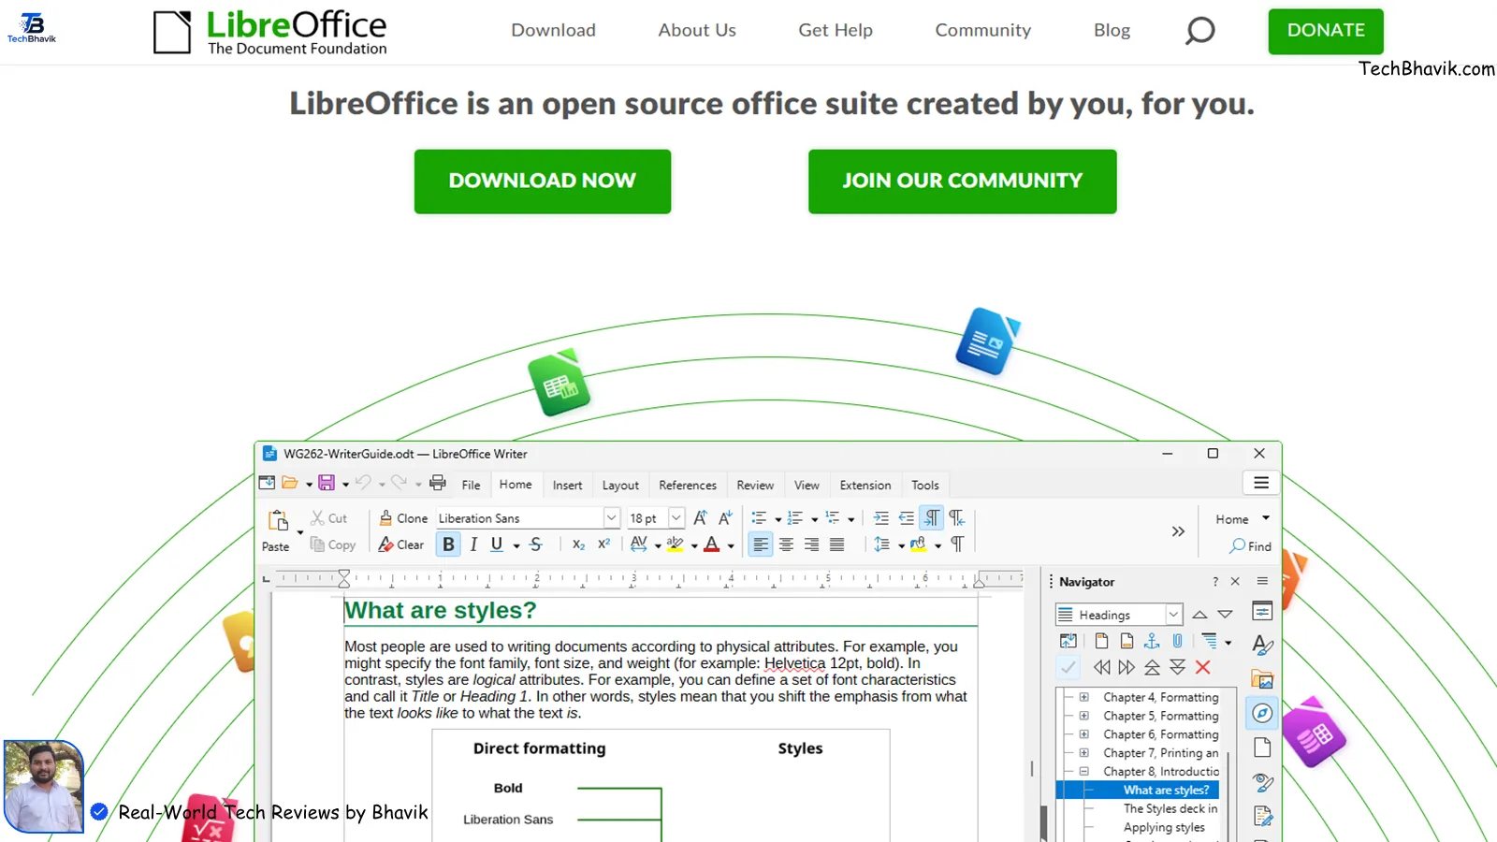The image size is (1497, 842).
Task: Click font color red A swatch
Action: [712, 544]
